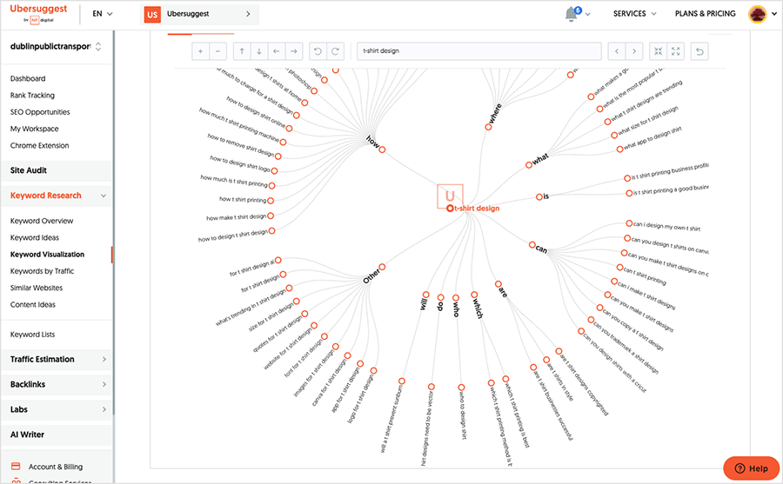
Task: Click the central t-shirt design node
Action: pos(450,209)
